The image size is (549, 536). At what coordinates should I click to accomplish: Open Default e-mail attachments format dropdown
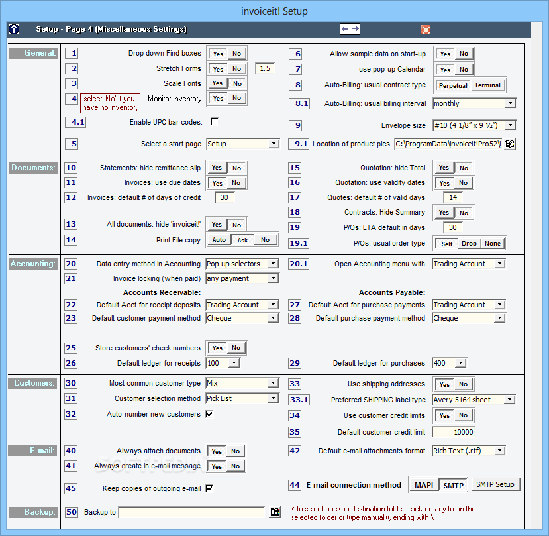pyautogui.click(x=499, y=451)
